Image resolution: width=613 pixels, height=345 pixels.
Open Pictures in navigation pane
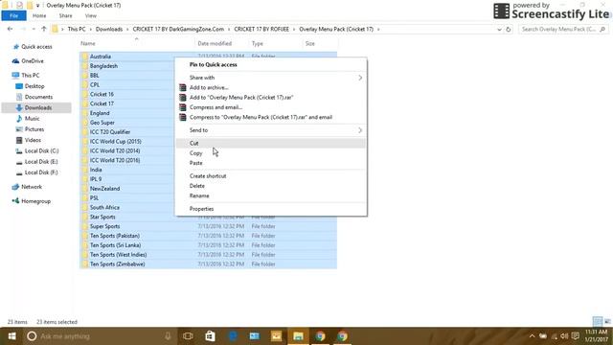click(x=34, y=129)
